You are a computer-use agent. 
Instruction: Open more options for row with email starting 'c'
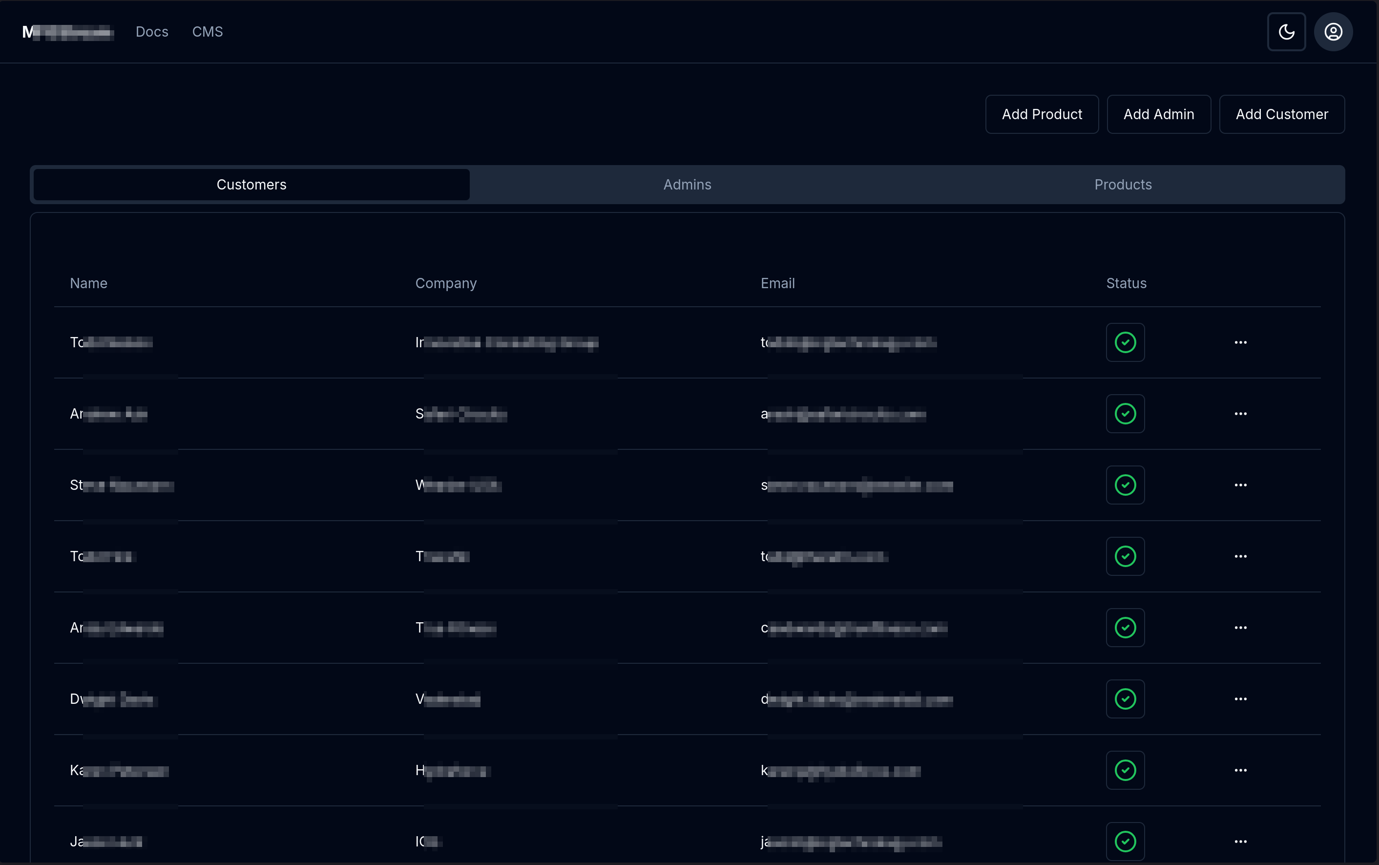[1241, 628]
